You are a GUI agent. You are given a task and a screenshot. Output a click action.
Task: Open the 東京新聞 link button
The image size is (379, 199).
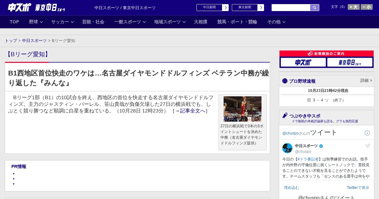[245, 8]
